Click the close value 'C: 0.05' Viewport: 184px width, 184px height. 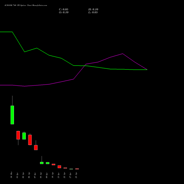[64, 10]
